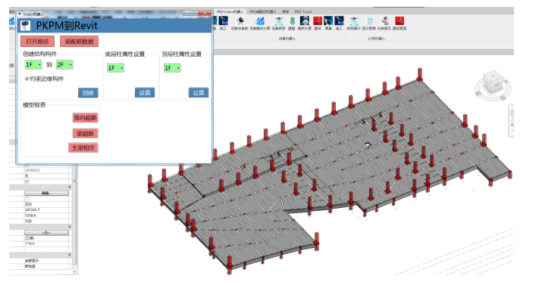Click the PKPM到Revit dialog logo icon
This screenshot has height=285, width=539.
(x=26, y=26)
